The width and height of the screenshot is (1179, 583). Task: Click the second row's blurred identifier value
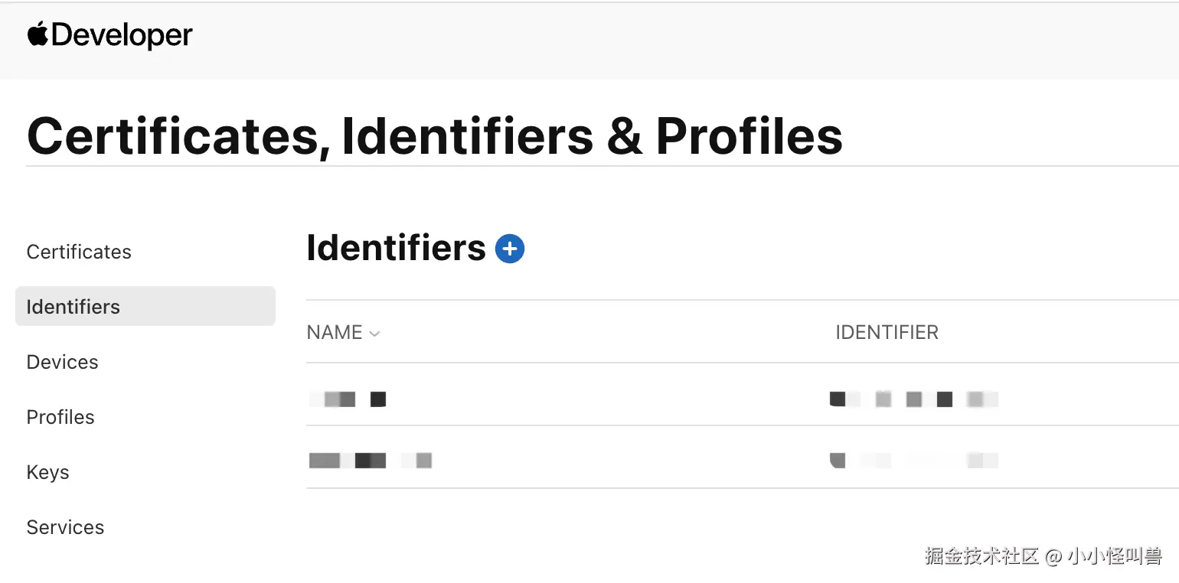point(913,461)
